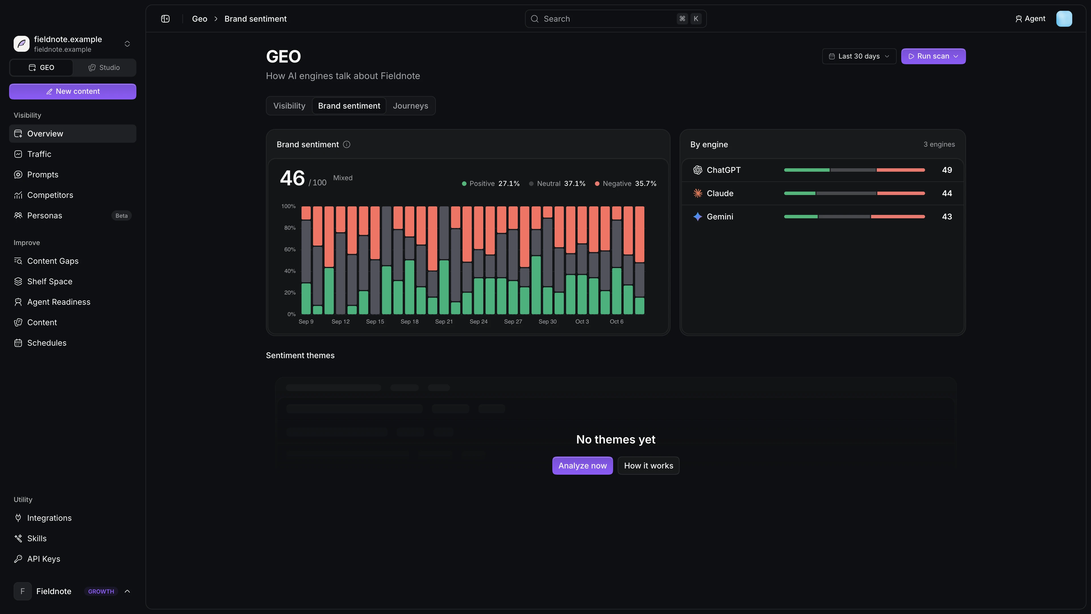Open API Keys
Viewport: 1091px width, 614px height.
(72, 559)
